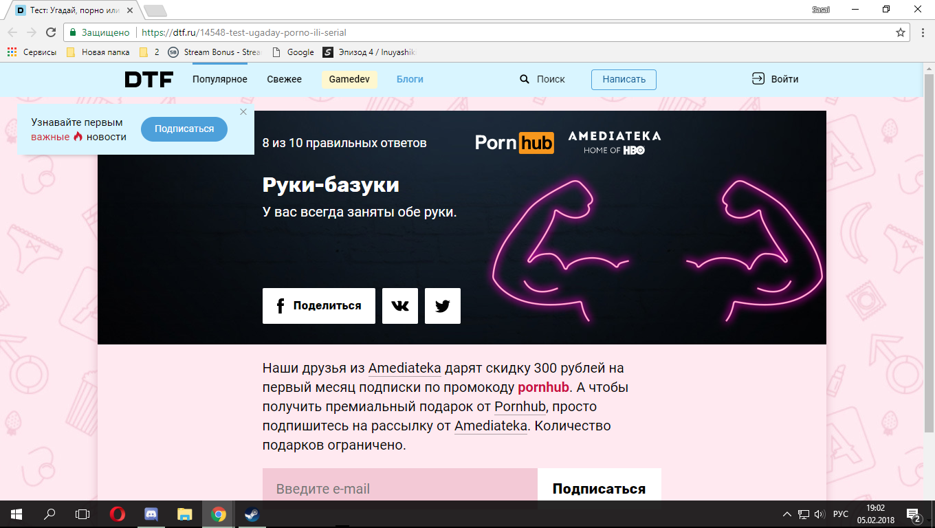
Task: Click the volume tray icon
Action: tap(819, 514)
